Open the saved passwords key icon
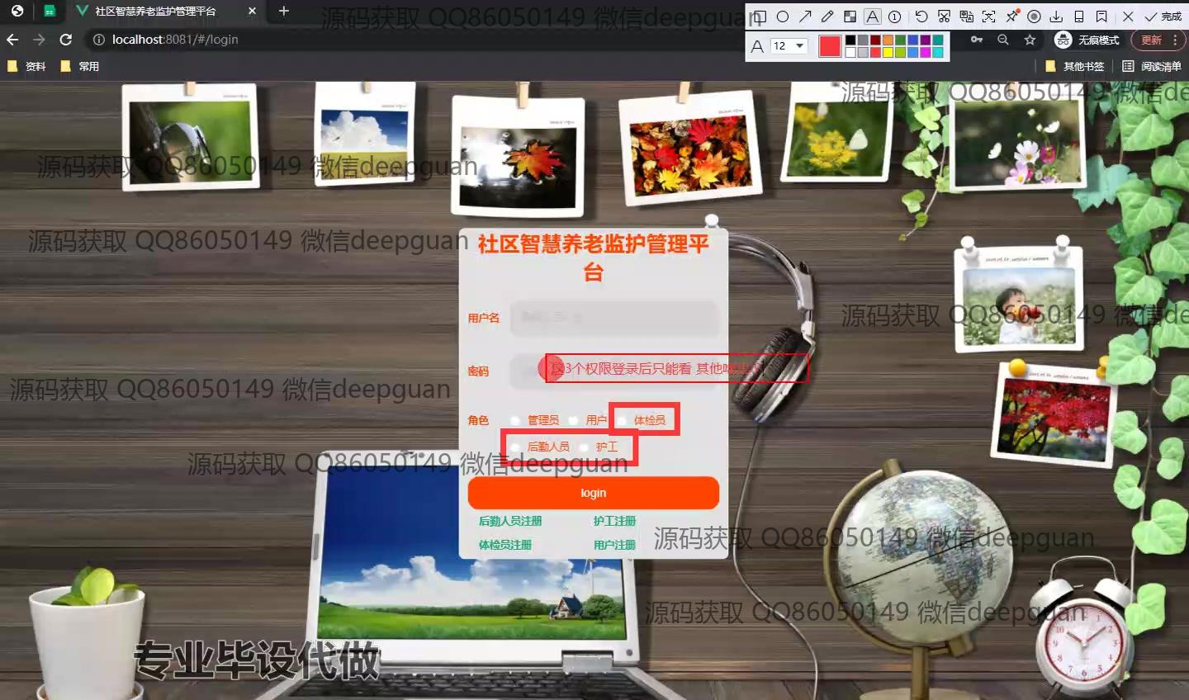Screen dimensions: 1189x700 (977, 40)
